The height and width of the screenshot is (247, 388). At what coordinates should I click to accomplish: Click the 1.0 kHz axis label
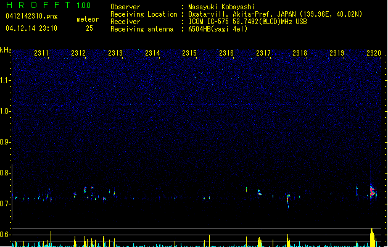[x=6, y=111]
